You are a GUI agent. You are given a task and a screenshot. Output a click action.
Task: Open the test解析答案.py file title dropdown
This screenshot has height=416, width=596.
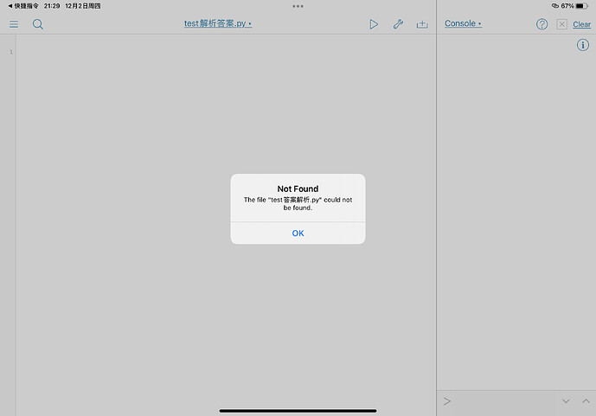coord(218,23)
